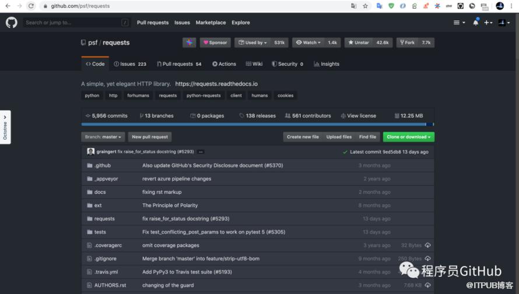Open the Watch dropdown
Image resolution: width=519 pixels, height=294 pixels.
pyautogui.click(x=308, y=42)
